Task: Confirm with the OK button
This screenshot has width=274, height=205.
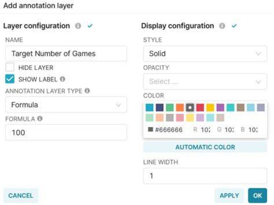Action: click(258, 195)
